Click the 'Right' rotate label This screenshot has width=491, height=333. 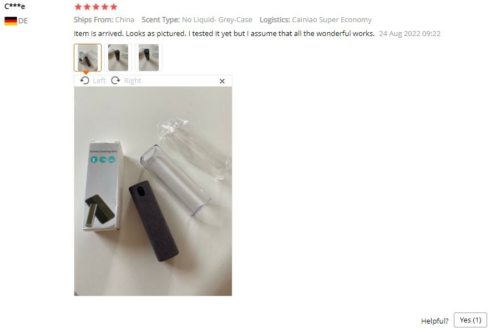pyautogui.click(x=133, y=81)
